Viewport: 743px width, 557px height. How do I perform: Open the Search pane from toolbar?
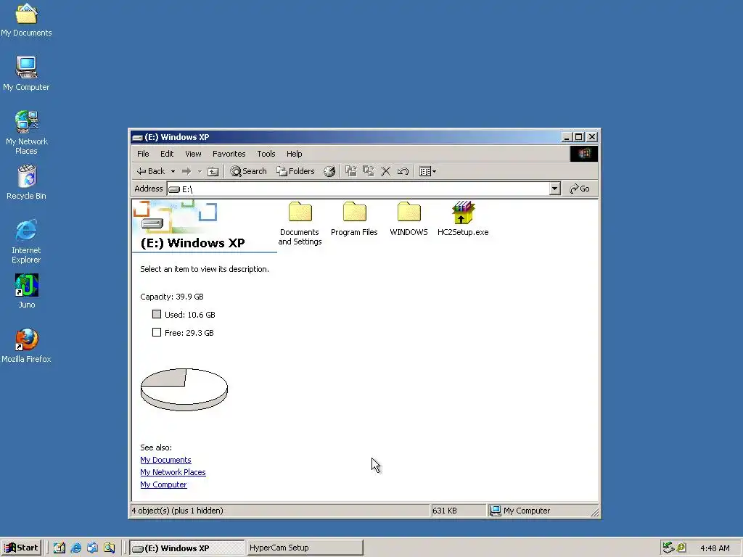click(x=248, y=171)
